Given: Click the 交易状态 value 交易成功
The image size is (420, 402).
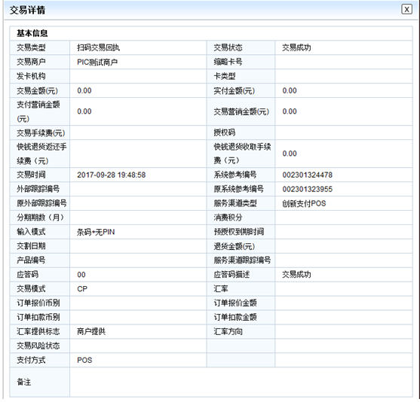Looking at the screenshot, I should pos(296,47).
